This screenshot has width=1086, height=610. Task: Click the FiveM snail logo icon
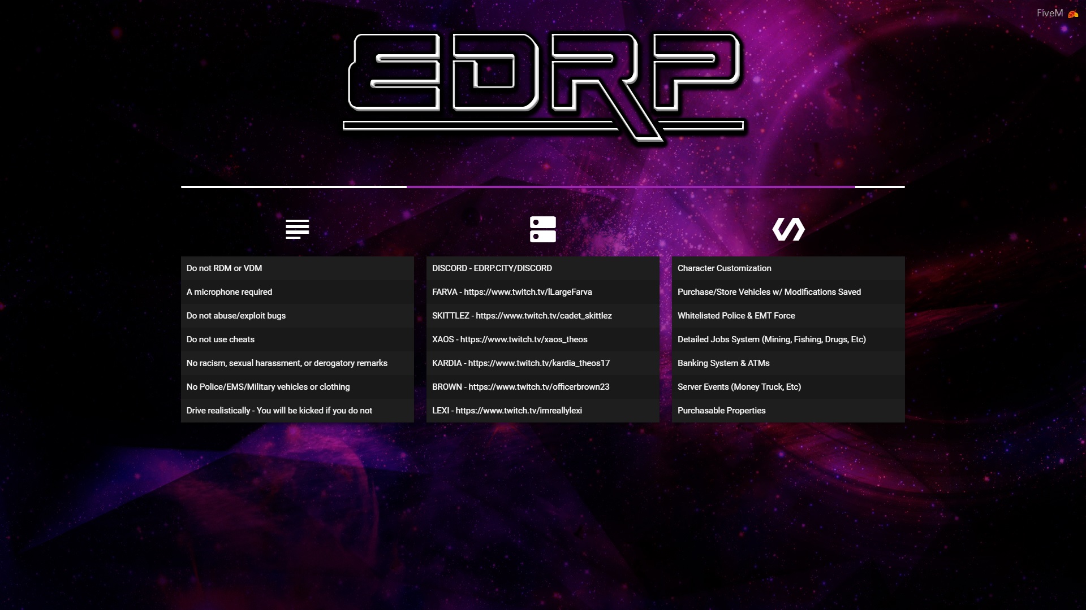coord(1073,14)
